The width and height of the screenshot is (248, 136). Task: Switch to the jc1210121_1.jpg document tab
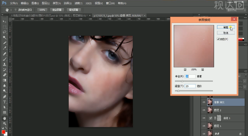click(118, 15)
